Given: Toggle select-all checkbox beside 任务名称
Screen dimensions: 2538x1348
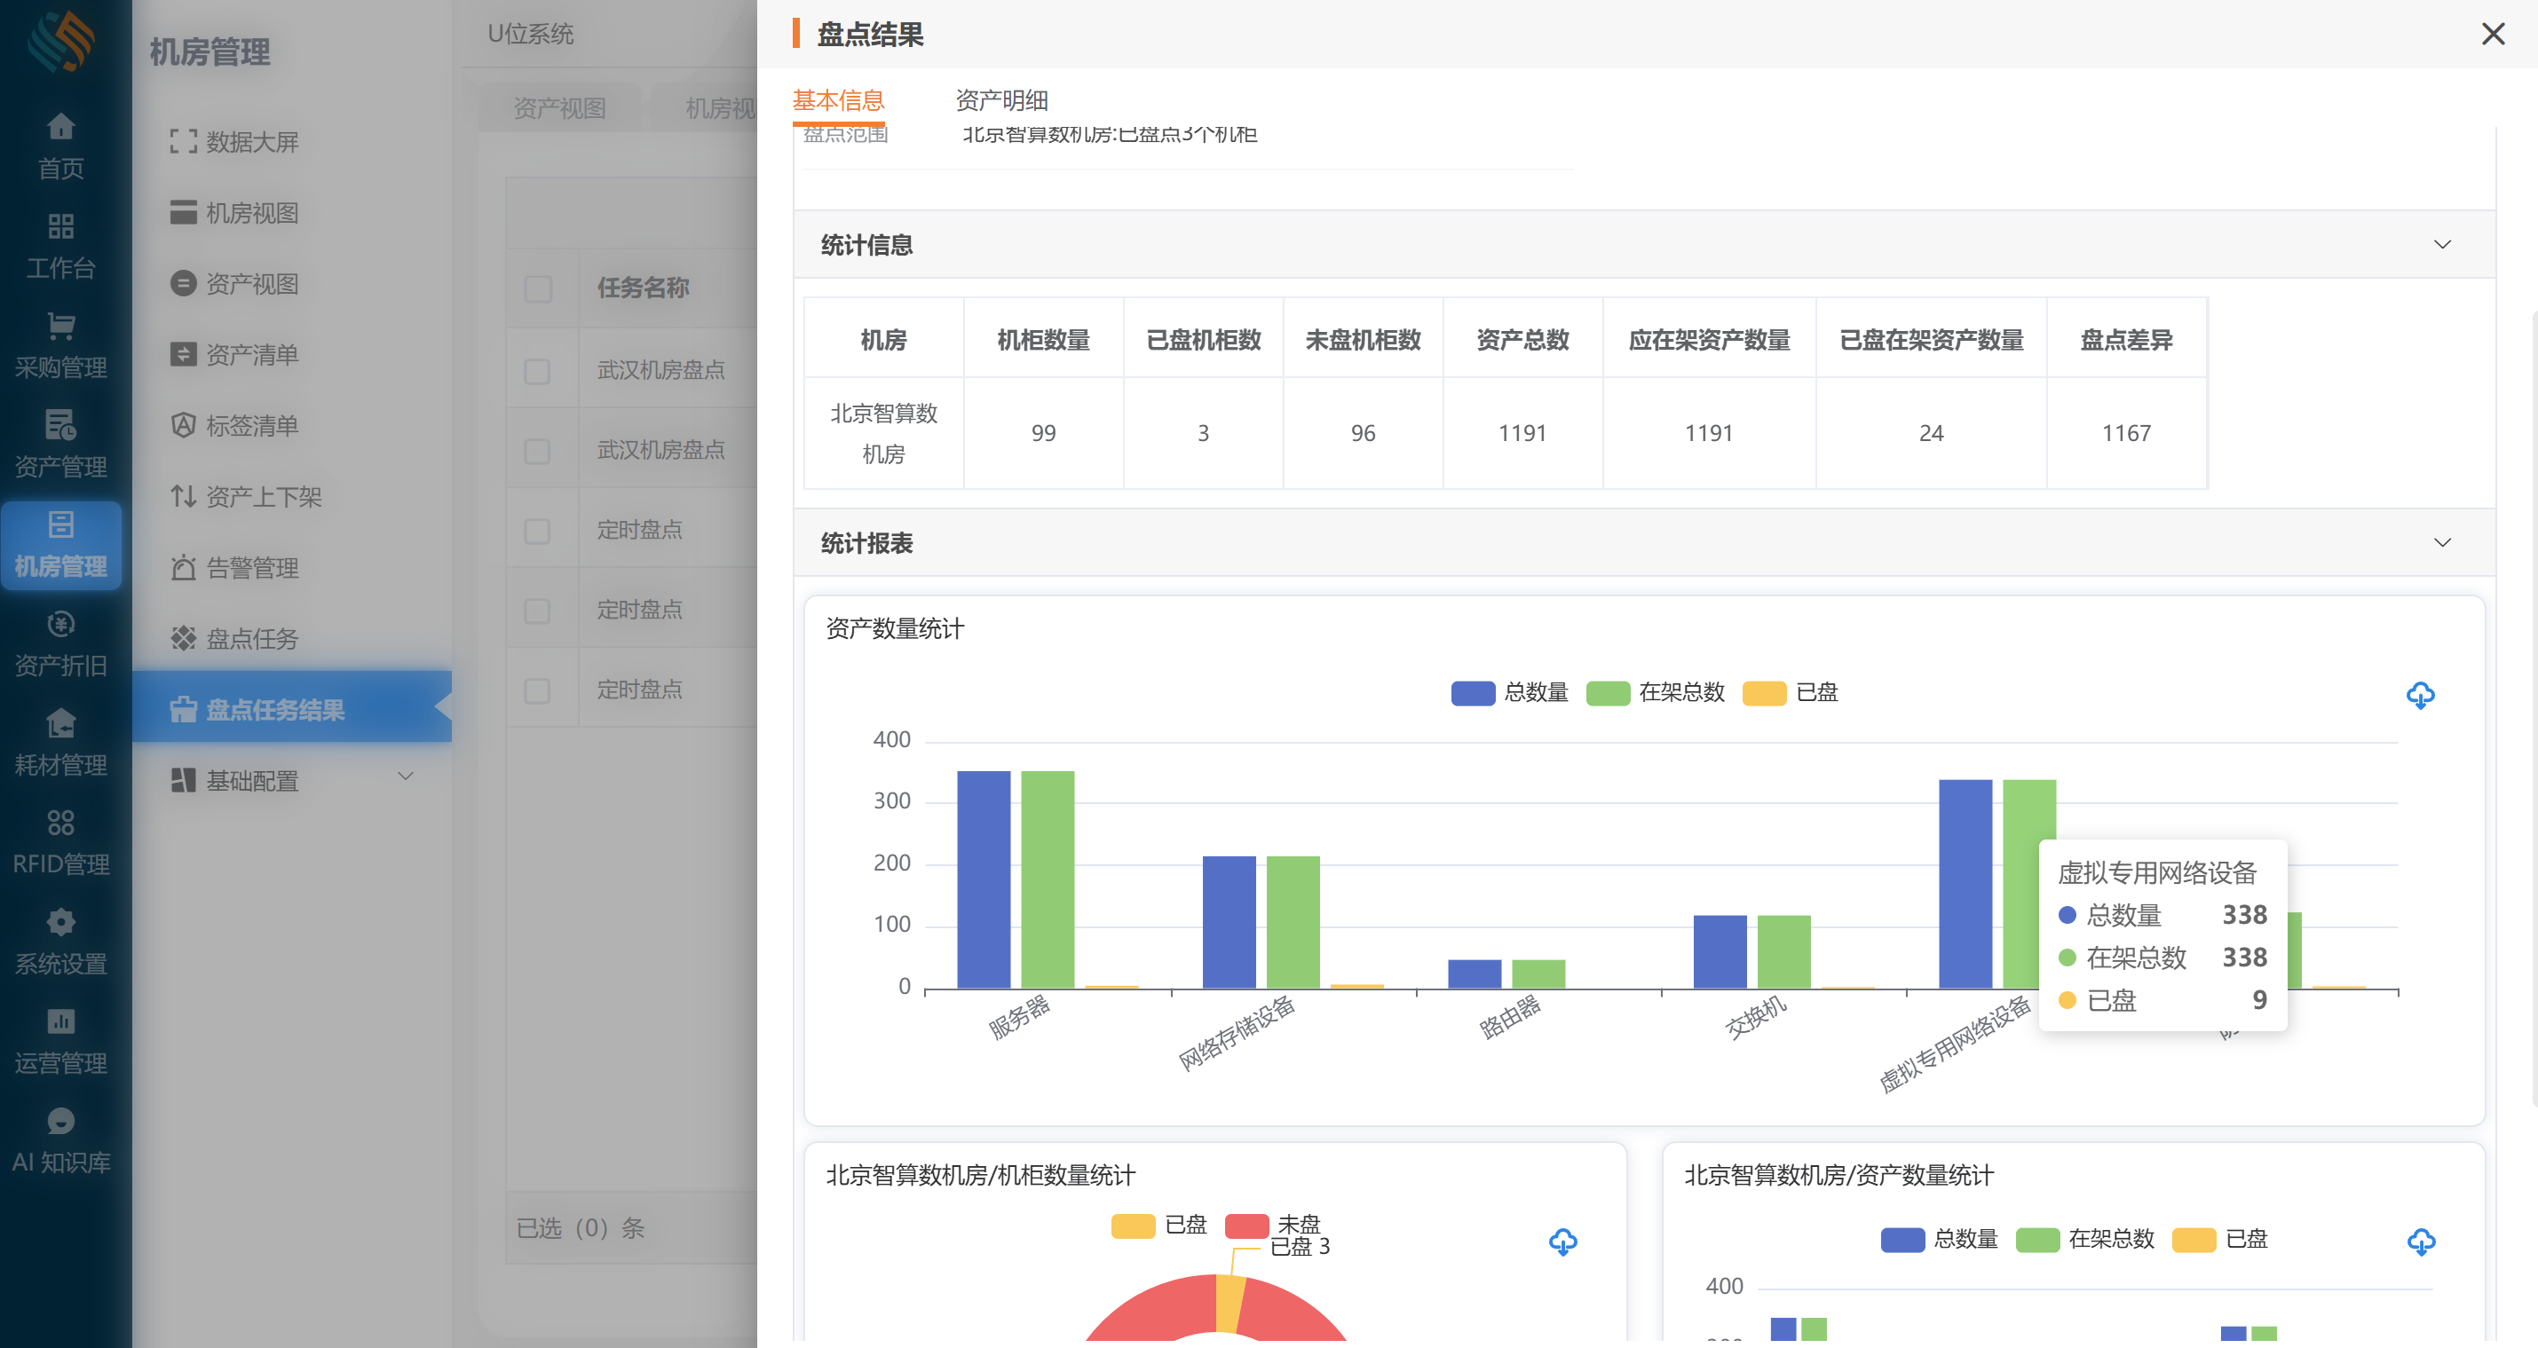Looking at the screenshot, I should [x=538, y=288].
